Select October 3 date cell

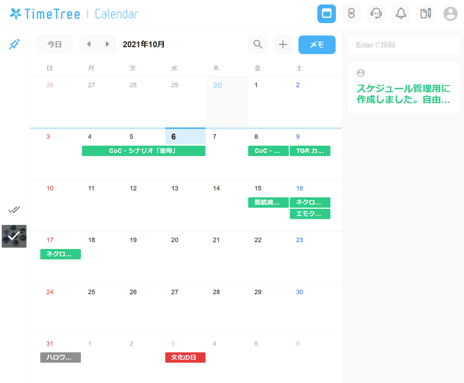pos(61,154)
